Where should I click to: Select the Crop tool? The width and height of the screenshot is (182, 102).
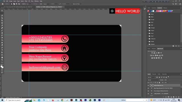pos(2,20)
